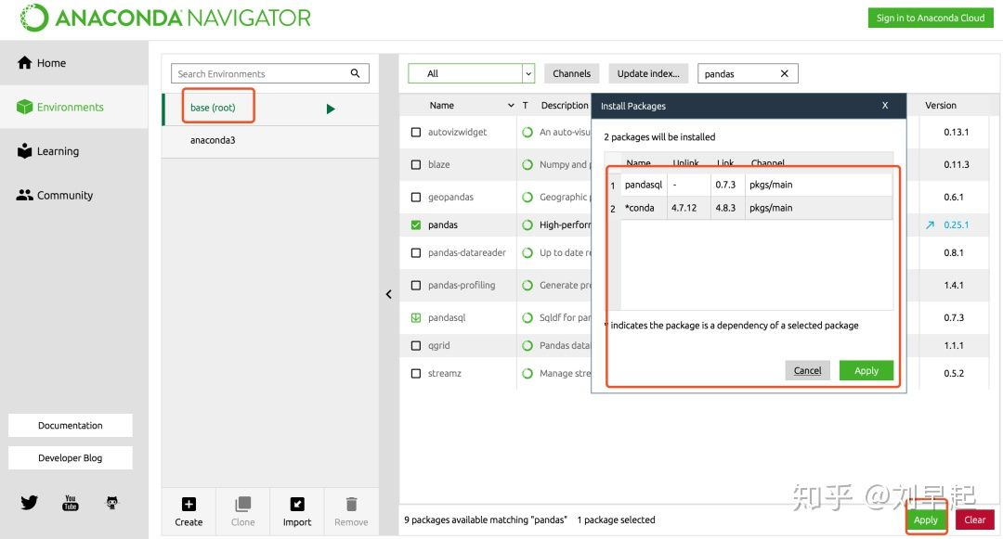Check the autovizwidget package checkbox
This screenshot has height=539, width=1003.
tap(416, 132)
